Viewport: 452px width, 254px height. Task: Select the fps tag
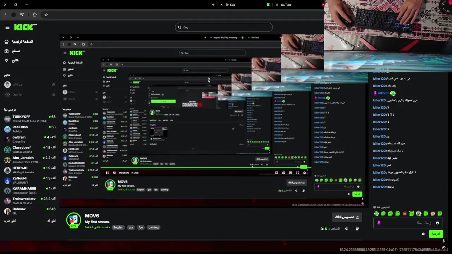[x=141, y=228]
